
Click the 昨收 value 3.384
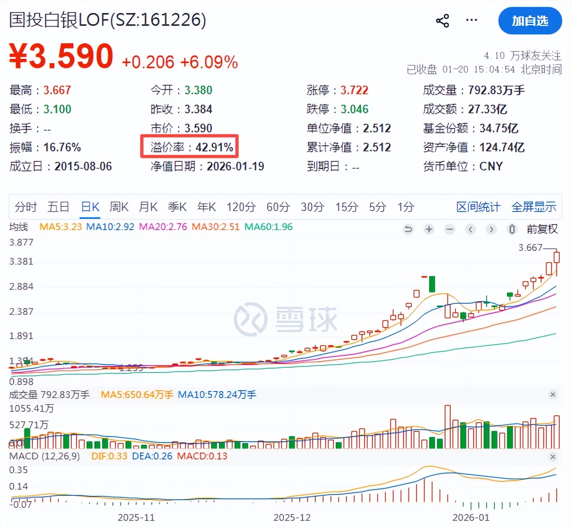click(x=199, y=109)
